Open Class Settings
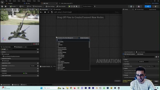Viewport: 160px width, 90px height. tap(50, 6)
